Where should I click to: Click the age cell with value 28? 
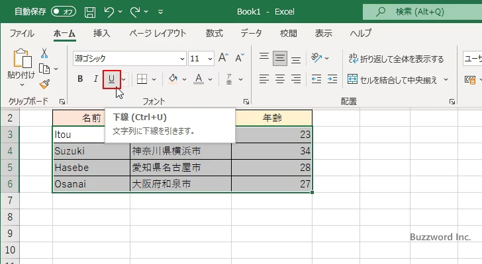(x=272, y=168)
